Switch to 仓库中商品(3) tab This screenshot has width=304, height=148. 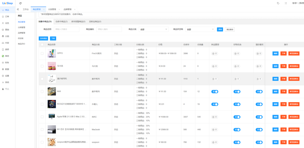61,22
